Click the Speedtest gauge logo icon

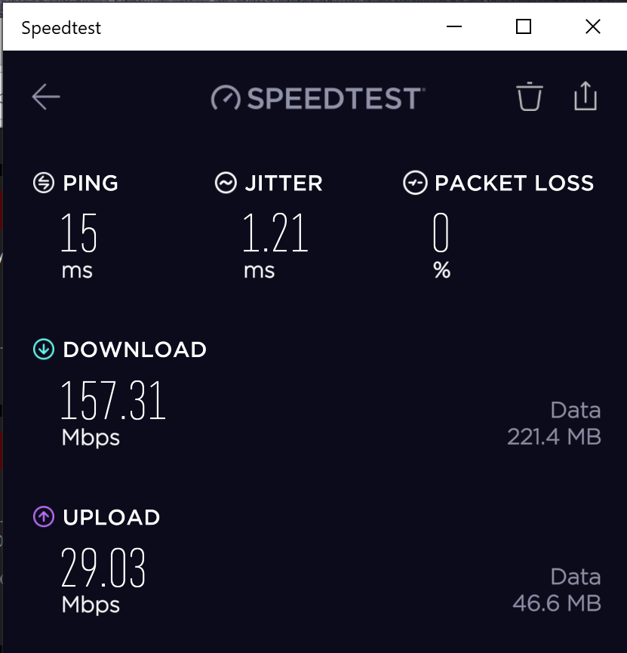click(x=225, y=98)
